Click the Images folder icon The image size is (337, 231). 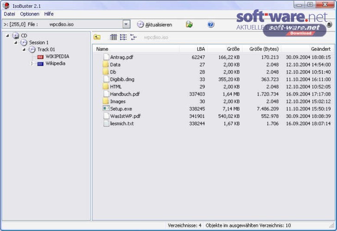pyautogui.click(x=106, y=101)
